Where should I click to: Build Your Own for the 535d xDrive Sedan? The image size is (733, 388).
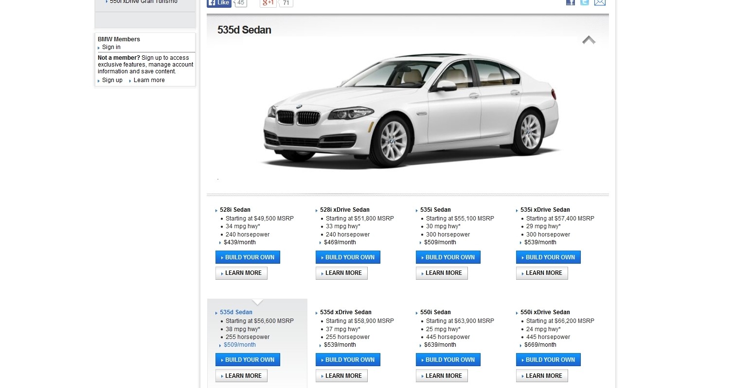348,360
